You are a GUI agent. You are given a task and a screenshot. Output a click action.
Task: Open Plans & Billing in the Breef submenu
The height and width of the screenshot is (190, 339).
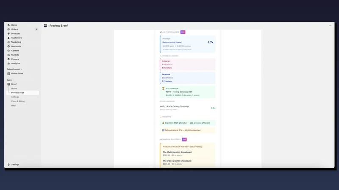[18, 101]
